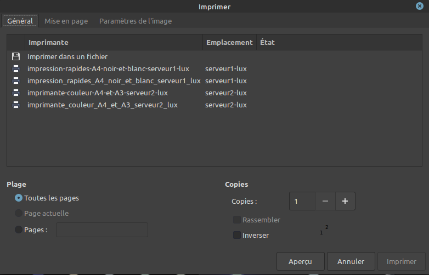Select the Pages range radio button
The width and height of the screenshot is (429, 275).
pyautogui.click(x=19, y=230)
